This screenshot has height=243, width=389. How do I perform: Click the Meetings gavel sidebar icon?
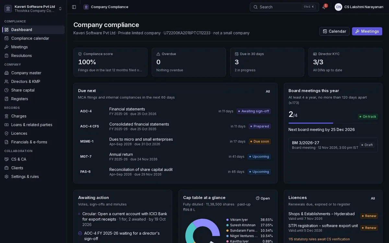[6, 47]
